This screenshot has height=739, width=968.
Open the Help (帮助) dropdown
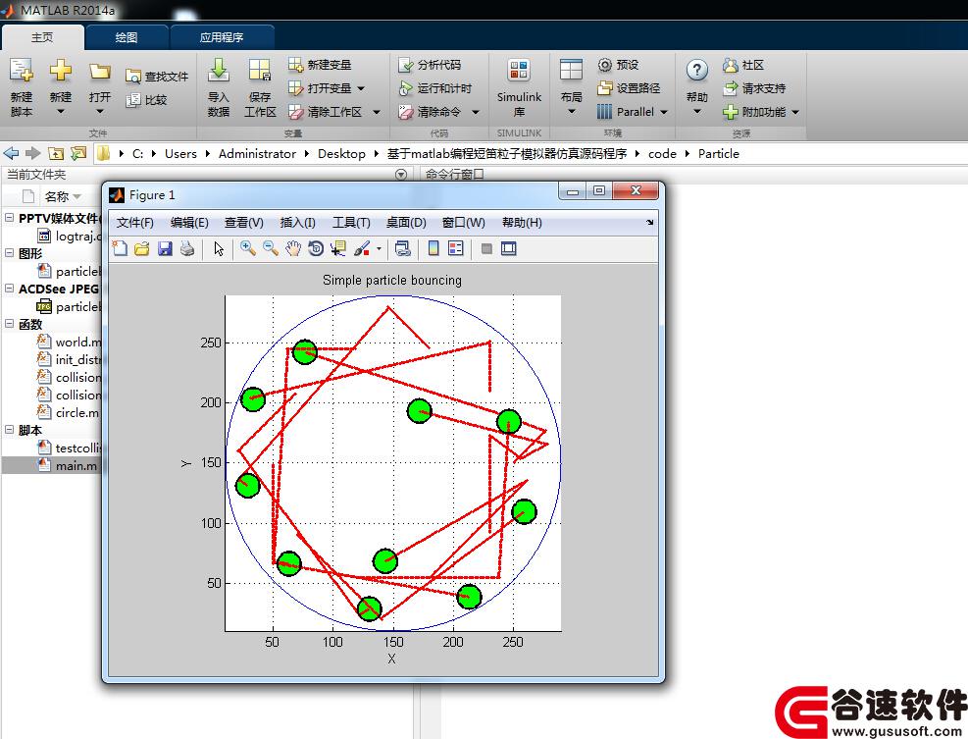click(x=696, y=112)
